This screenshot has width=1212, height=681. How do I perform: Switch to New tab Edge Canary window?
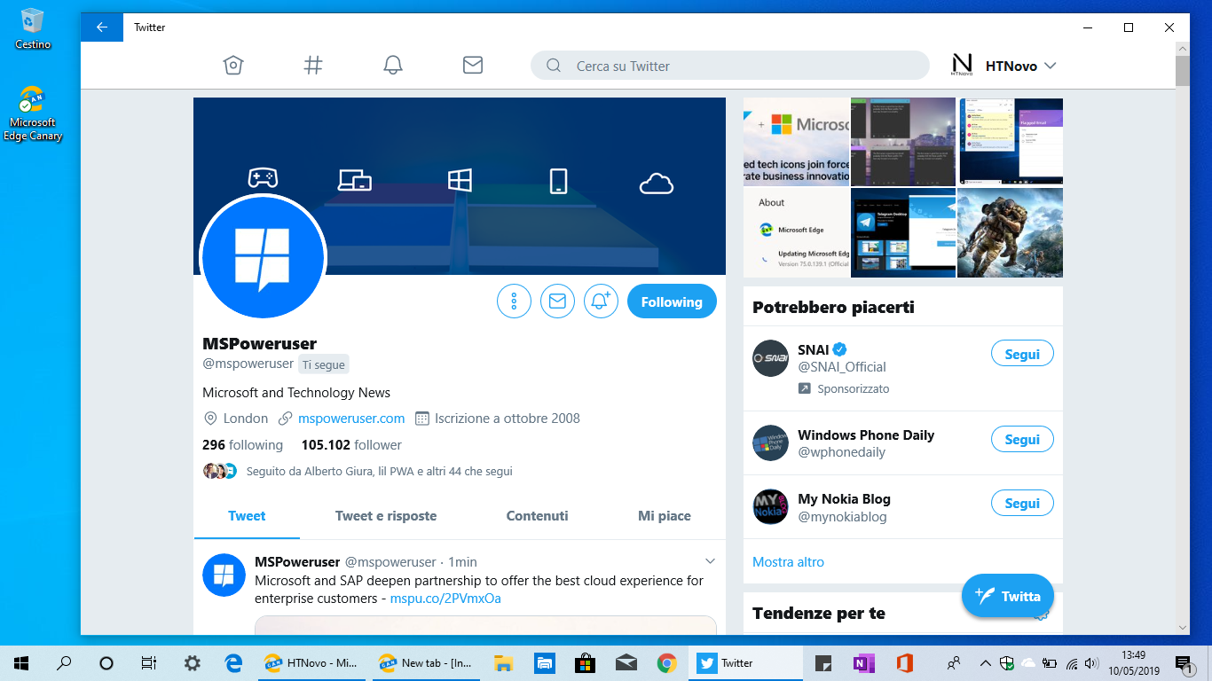(x=428, y=662)
